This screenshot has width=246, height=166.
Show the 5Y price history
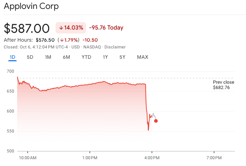(x=122, y=57)
